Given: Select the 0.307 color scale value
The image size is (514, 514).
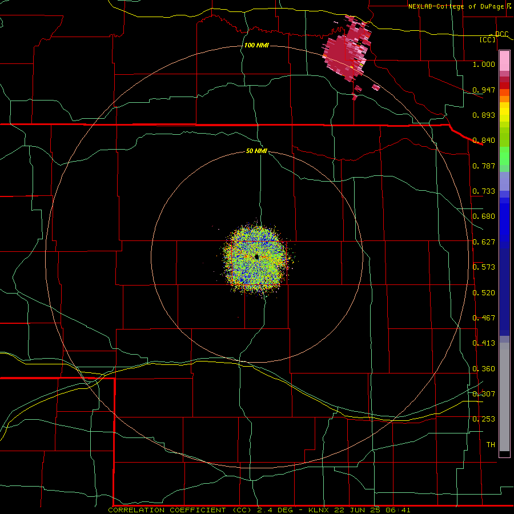Looking at the screenshot, I should [x=484, y=394].
